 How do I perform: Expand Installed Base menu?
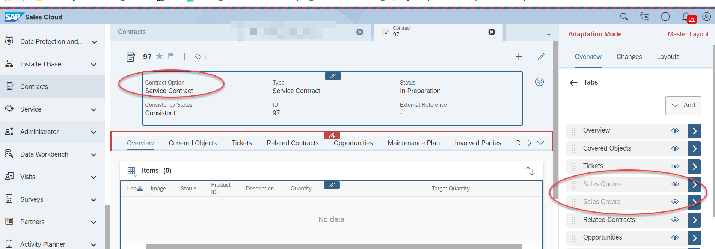[94, 65]
